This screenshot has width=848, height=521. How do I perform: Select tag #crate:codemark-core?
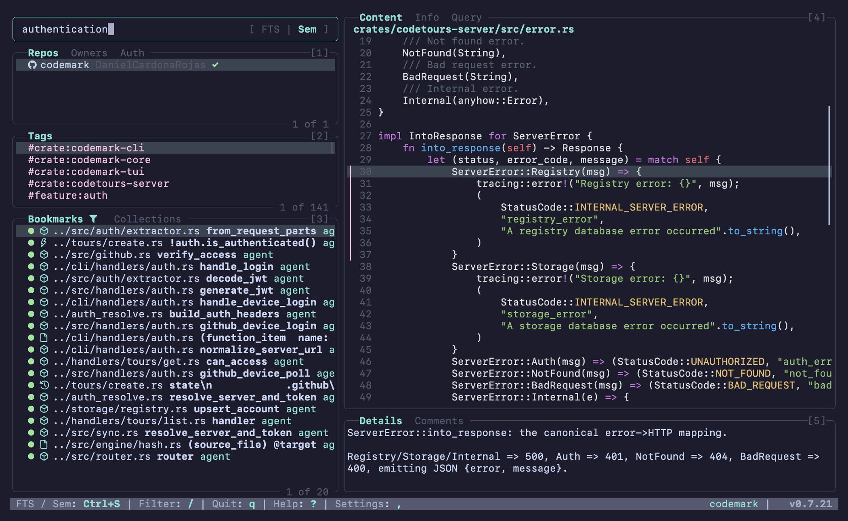[175, 160]
